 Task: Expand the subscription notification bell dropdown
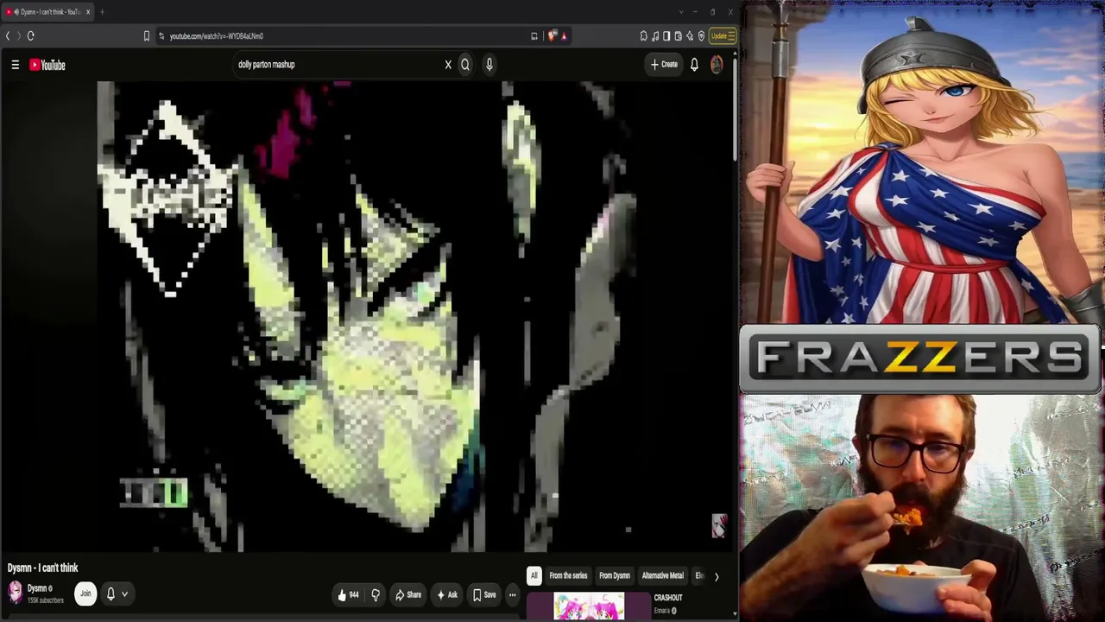117,594
